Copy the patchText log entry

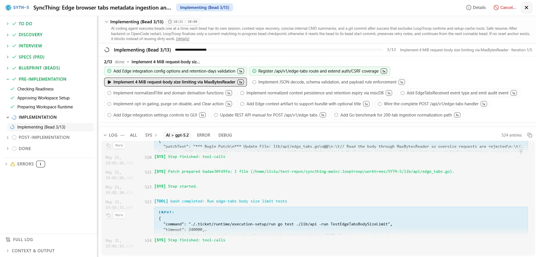click(109, 146)
